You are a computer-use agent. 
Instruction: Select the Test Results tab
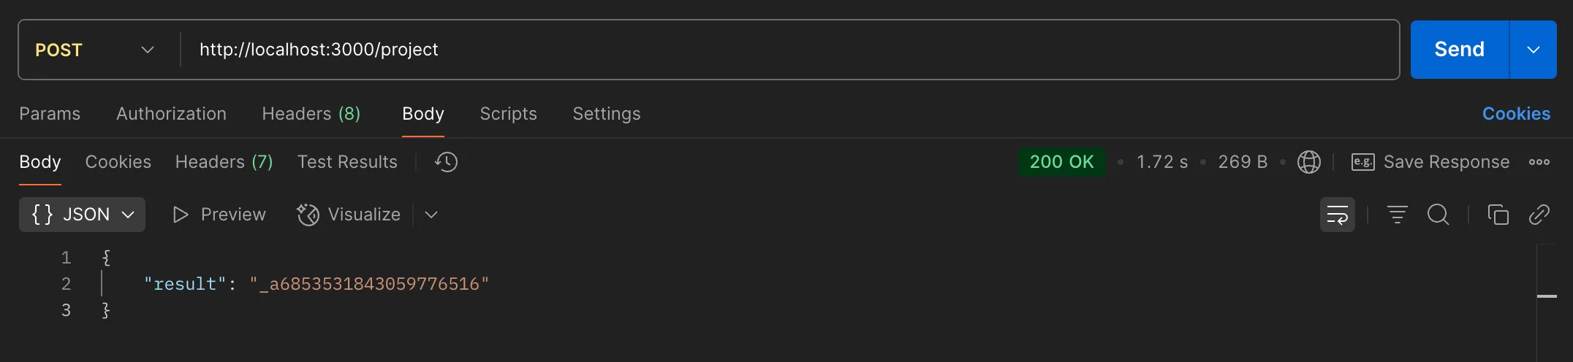(347, 162)
